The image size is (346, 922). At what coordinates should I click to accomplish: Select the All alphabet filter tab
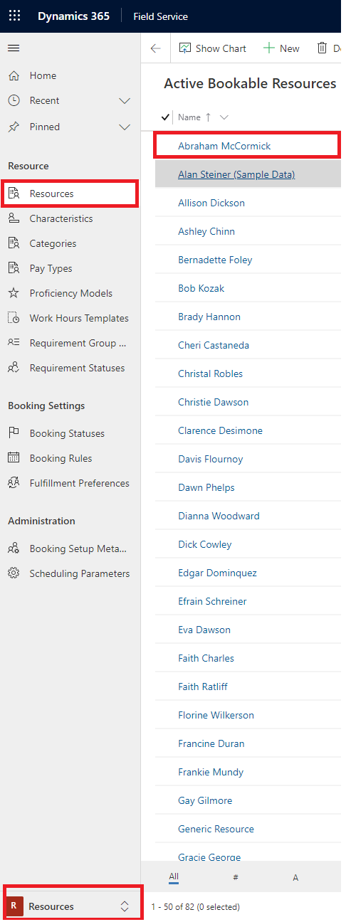tap(174, 878)
